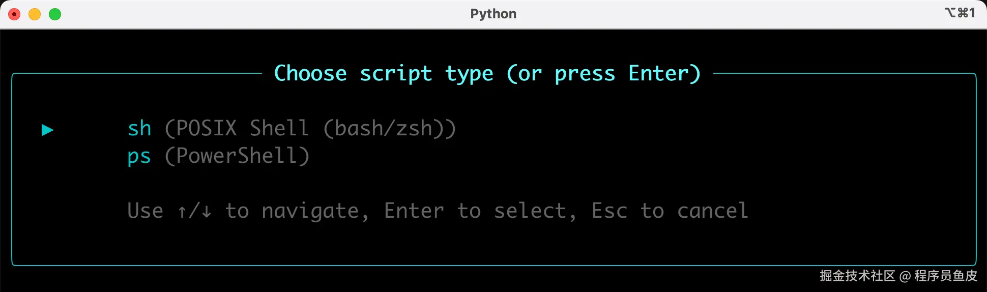Click the word "navigate" in the hint
Image resolution: width=987 pixels, height=292 pixels.
pyautogui.click(x=310, y=211)
